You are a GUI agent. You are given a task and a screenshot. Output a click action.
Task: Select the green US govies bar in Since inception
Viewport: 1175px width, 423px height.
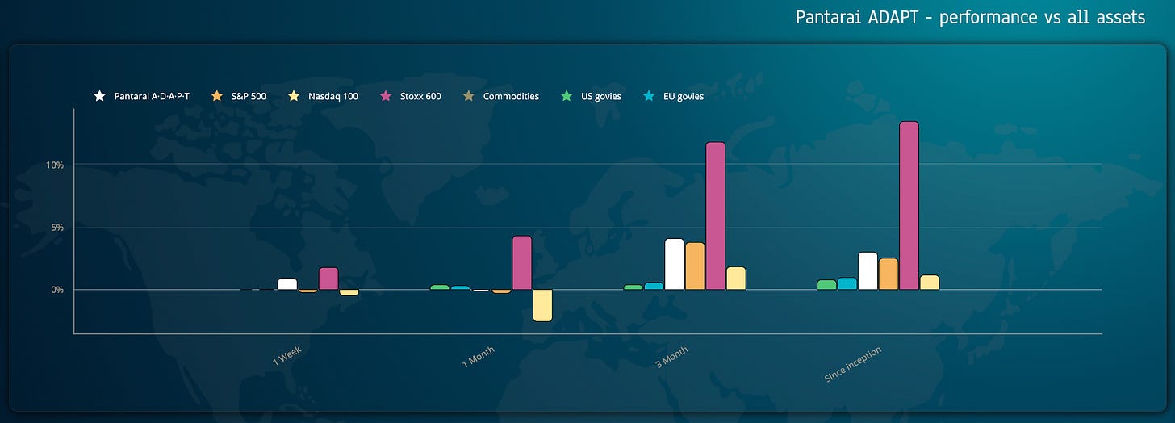pos(827,284)
